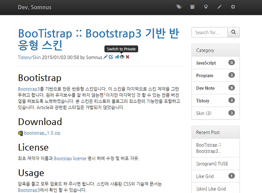Open the tags icon in navbar

point(179,7)
